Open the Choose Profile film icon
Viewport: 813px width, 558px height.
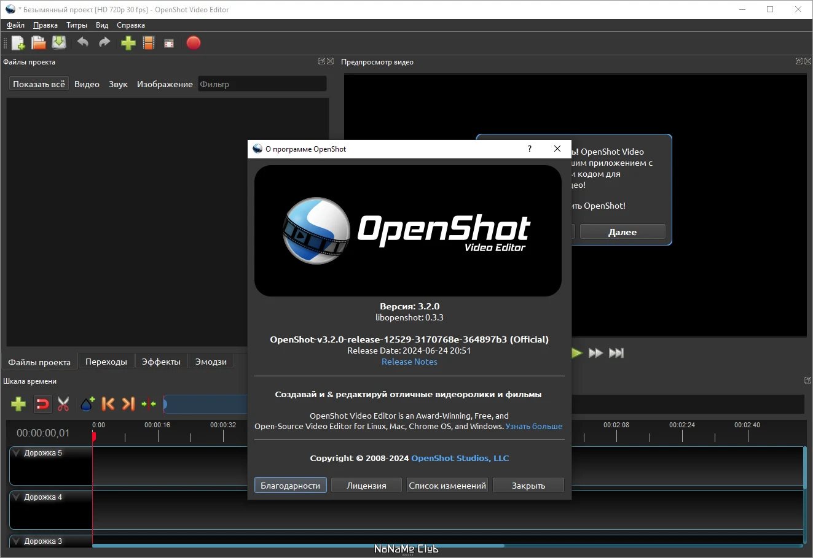(149, 43)
